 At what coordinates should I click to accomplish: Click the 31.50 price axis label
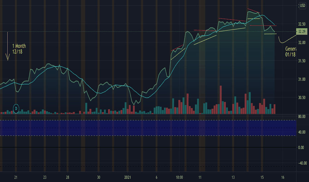(x=302, y=61)
